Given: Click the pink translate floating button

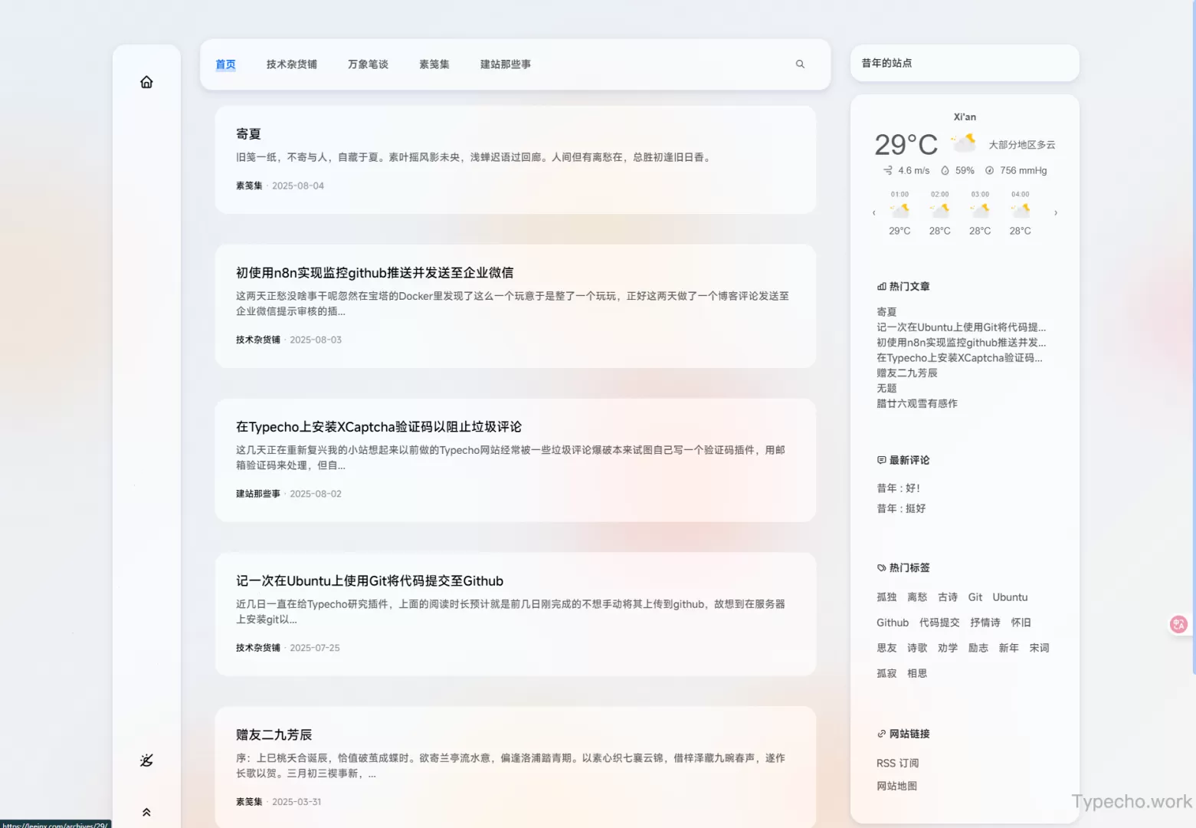Looking at the screenshot, I should tap(1178, 625).
